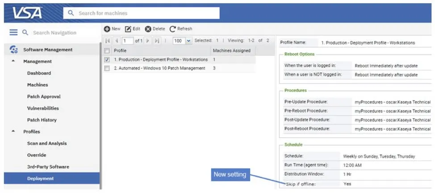
Task: Sort by the Machines Assigned column header
Action: (231, 50)
